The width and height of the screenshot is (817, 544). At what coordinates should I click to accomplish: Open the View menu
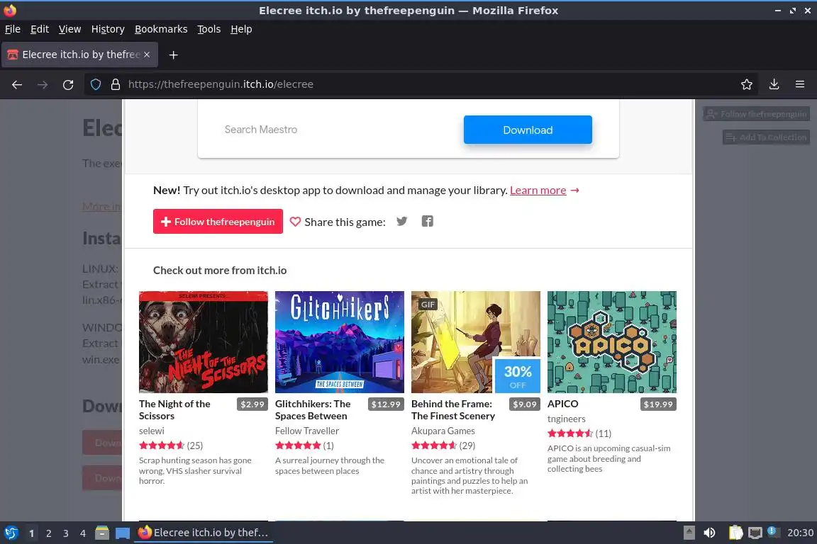[x=70, y=29]
